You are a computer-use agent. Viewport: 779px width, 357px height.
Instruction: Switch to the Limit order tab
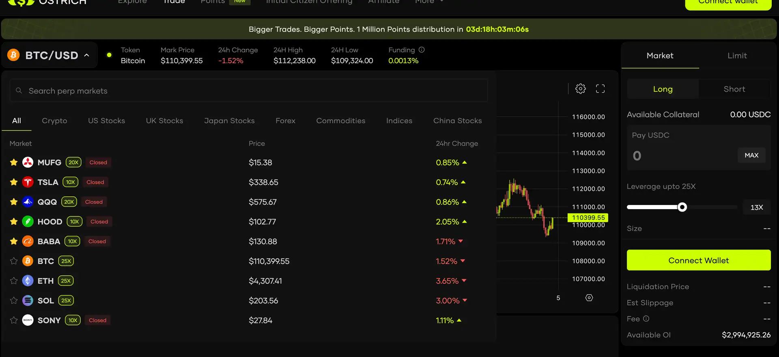pos(737,56)
